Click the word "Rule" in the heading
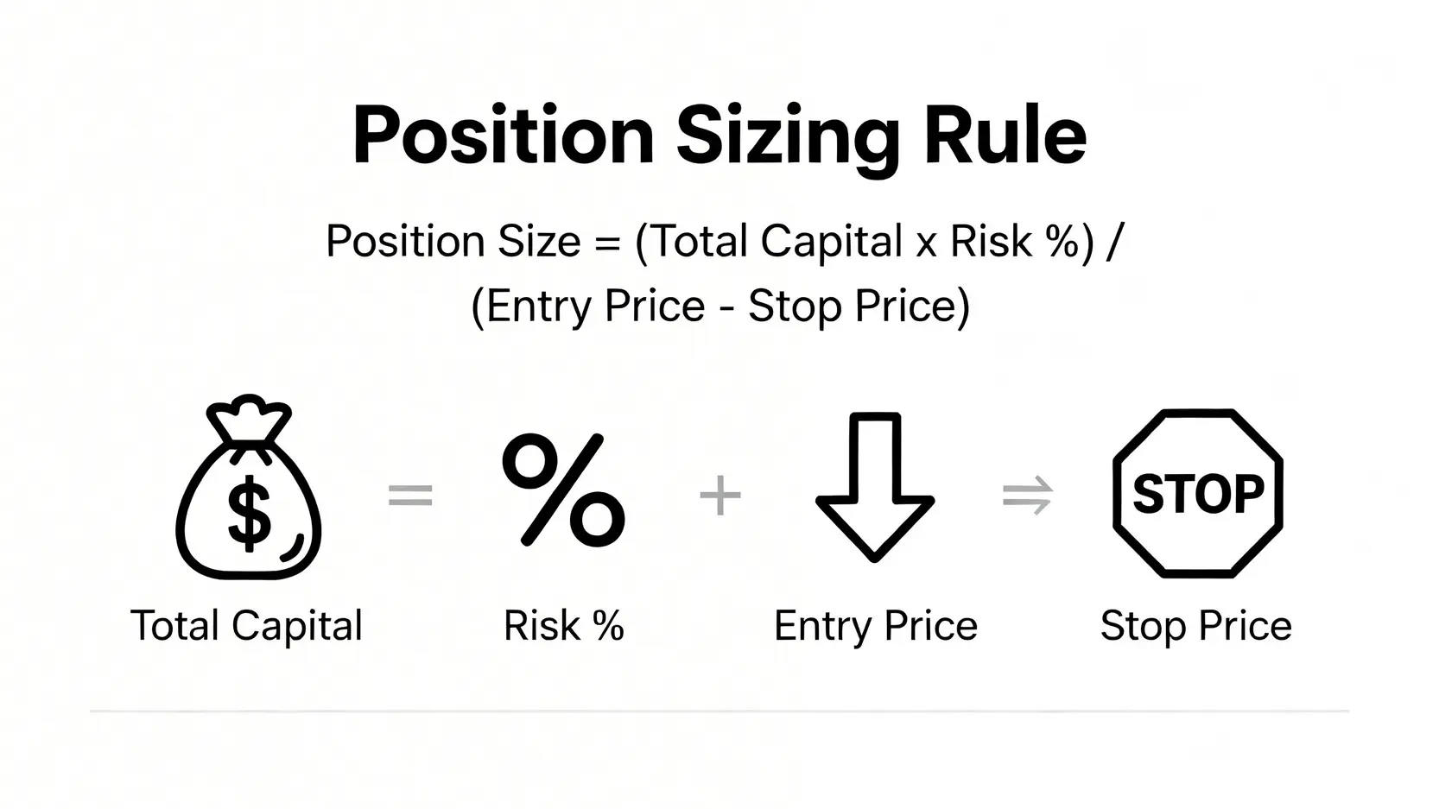1439x809 pixels. click(1005, 137)
